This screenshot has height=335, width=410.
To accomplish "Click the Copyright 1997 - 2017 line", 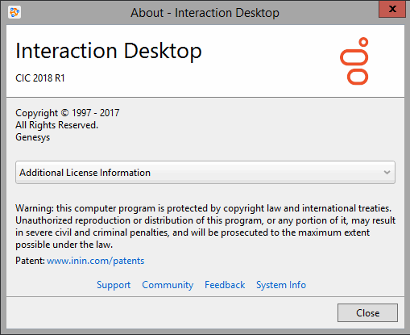I will click(x=68, y=113).
